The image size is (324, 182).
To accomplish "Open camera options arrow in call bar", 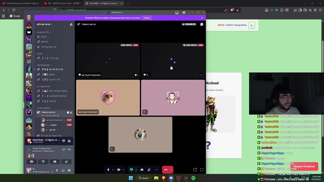I will (x=123, y=170).
